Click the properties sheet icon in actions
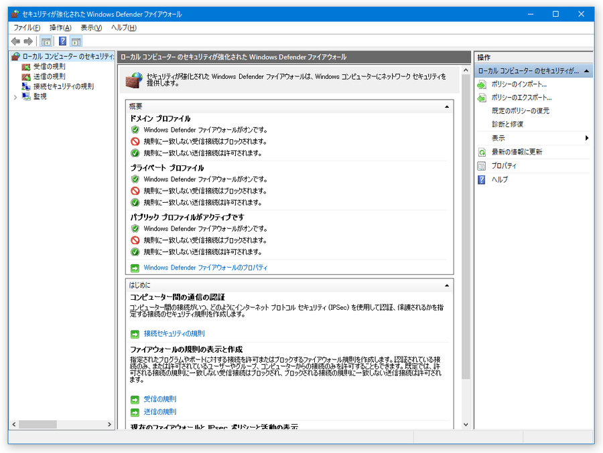The height and width of the screenshot is (453, 603). (x=482, y=166)
